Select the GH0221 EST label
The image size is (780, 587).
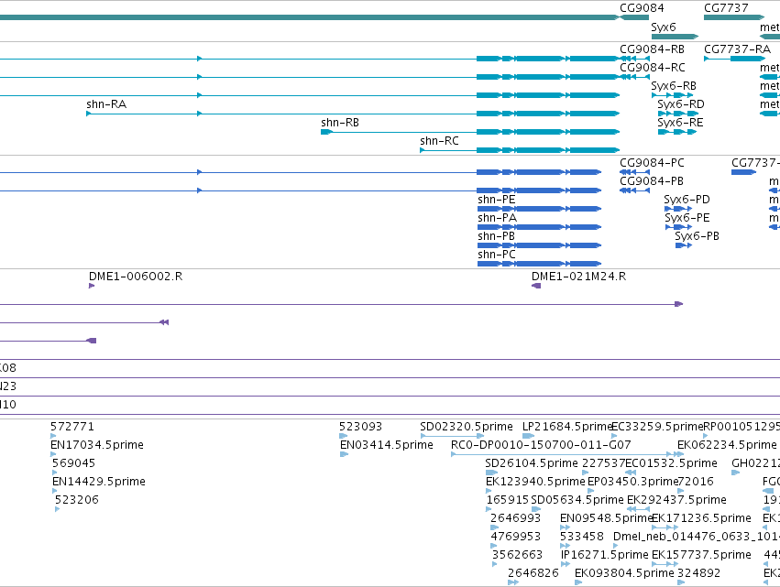click(x=755, y=463)
